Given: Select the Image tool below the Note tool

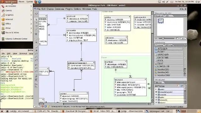Looking at the screenshot, I should click(36, 79).
